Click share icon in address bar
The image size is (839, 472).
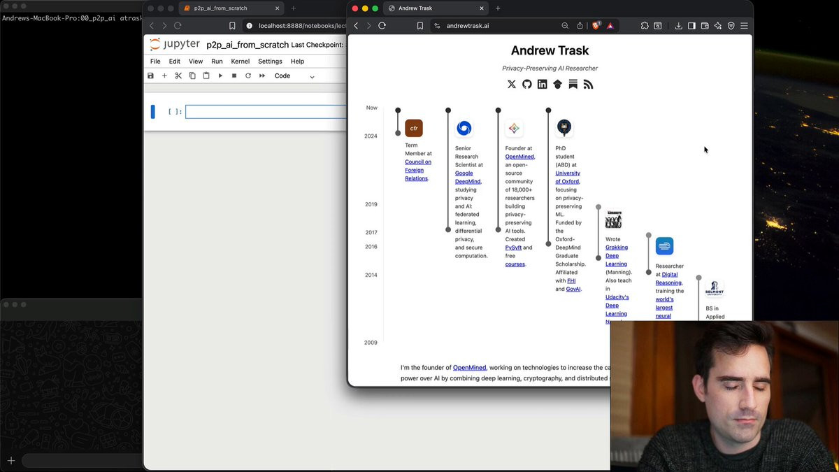click(580, 26)
